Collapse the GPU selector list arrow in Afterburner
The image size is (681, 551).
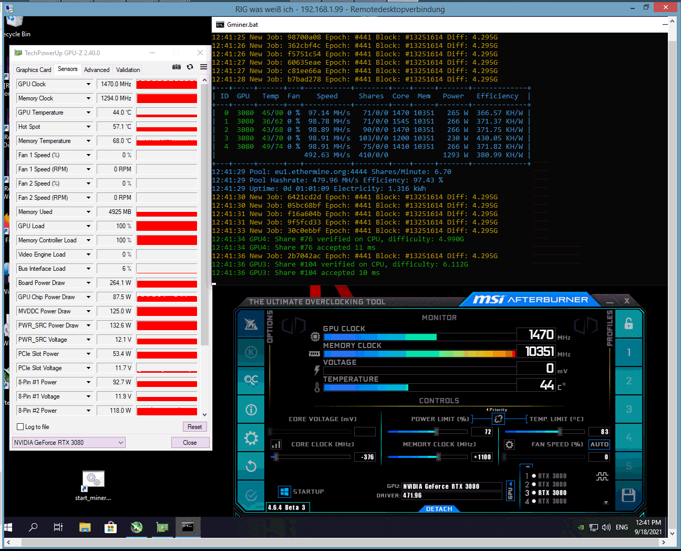pyautogui.click(x=510, y=491)
